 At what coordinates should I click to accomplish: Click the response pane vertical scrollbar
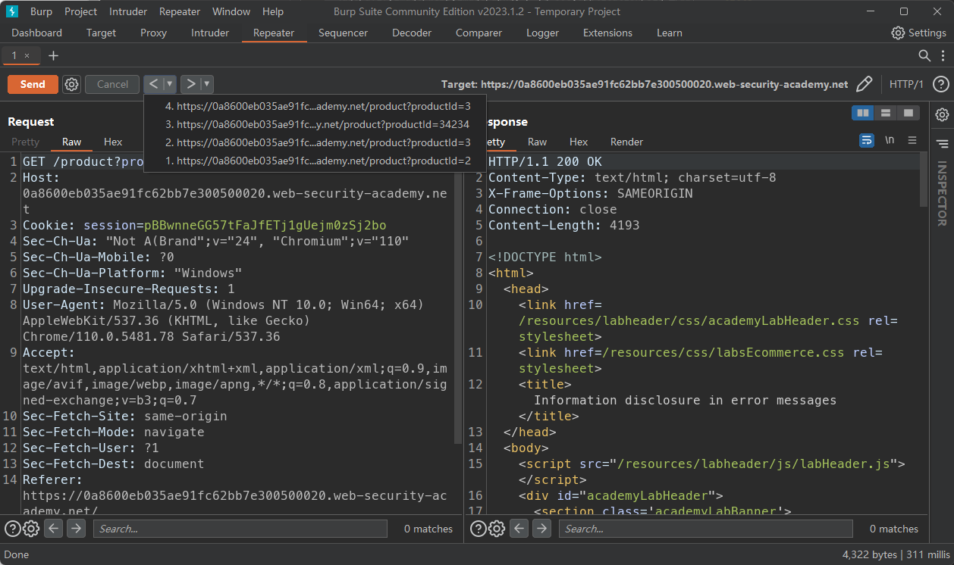(924, 179)
